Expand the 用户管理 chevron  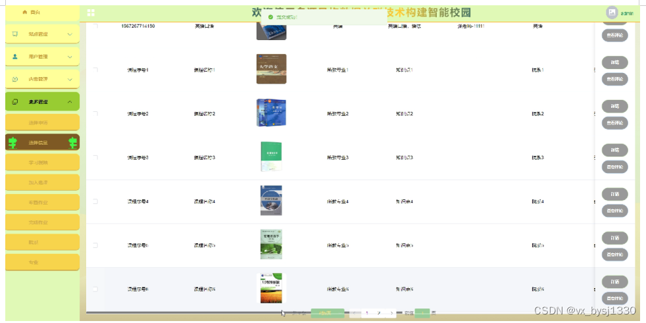point(70,57)
